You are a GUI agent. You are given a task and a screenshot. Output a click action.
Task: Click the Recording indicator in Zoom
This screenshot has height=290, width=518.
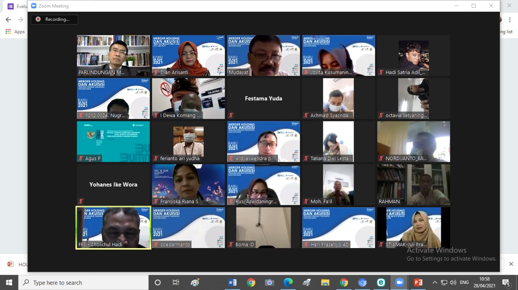pos(54,19)
